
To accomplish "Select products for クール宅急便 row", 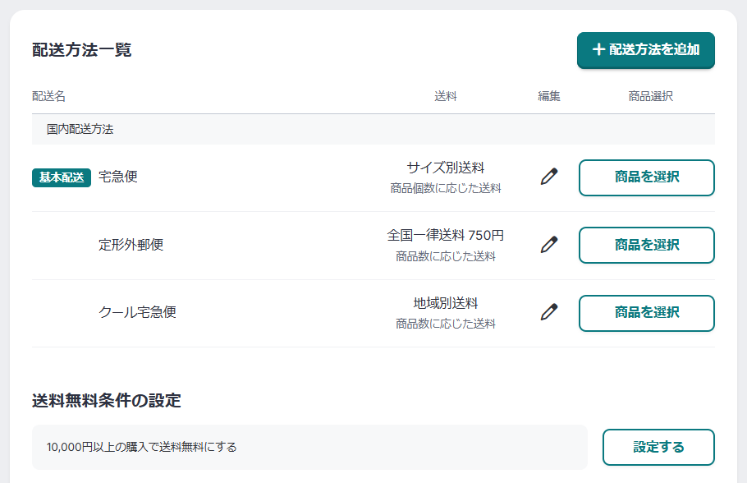I will 647,313.
